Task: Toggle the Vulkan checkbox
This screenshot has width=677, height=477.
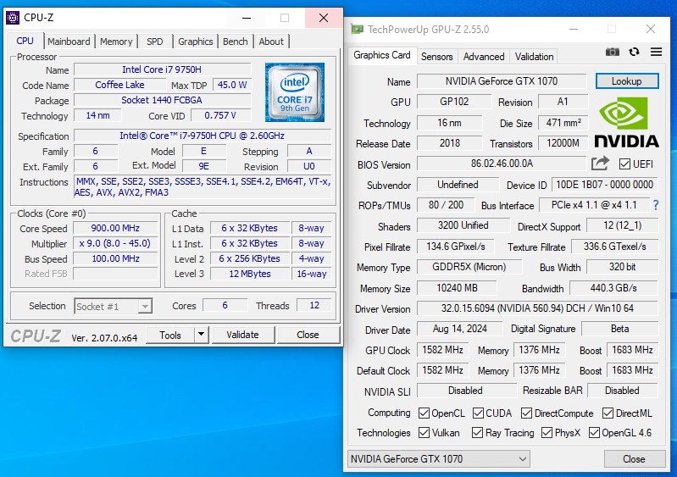Action: tap(424, 433)
